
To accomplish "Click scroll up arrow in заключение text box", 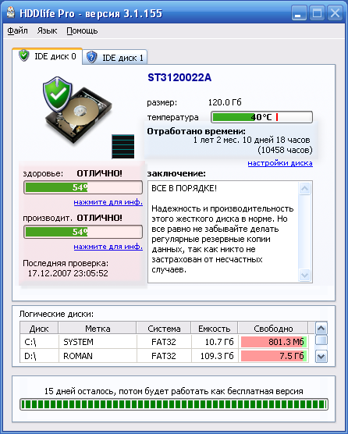I will click(304, 189).
